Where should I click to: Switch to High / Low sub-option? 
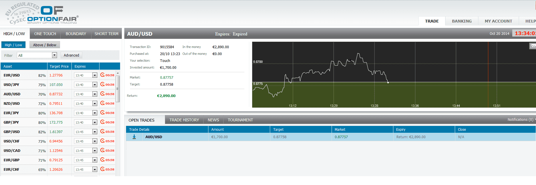click(x=13, y=45)
